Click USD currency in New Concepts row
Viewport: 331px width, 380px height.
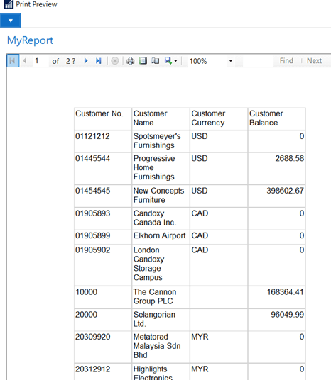tap(200, 191)
